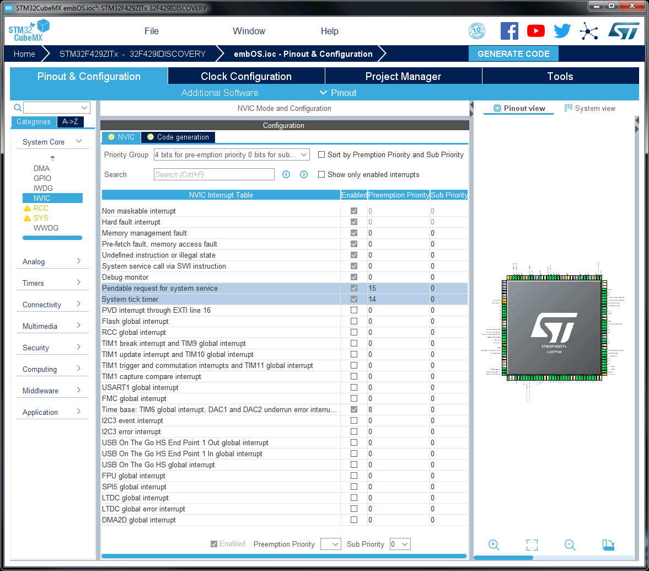Open the Code generation tab

[x=178, y=137]
